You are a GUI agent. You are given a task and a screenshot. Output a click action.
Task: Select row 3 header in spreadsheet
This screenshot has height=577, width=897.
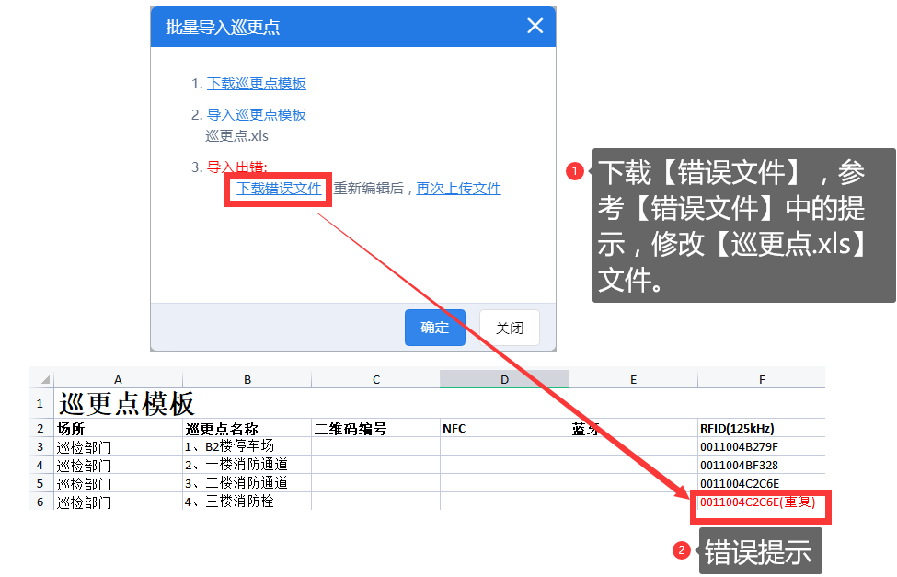click(x=40, y=446)
